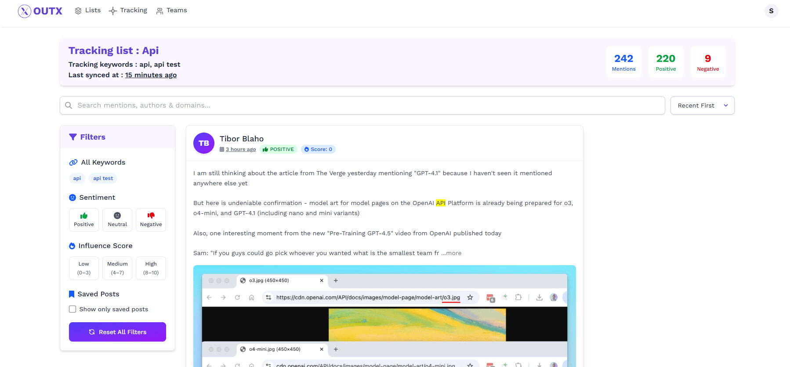Select the green thumbs-up Positive sentiment filter
The image size is (790, 367).
[x=84, y=220]
